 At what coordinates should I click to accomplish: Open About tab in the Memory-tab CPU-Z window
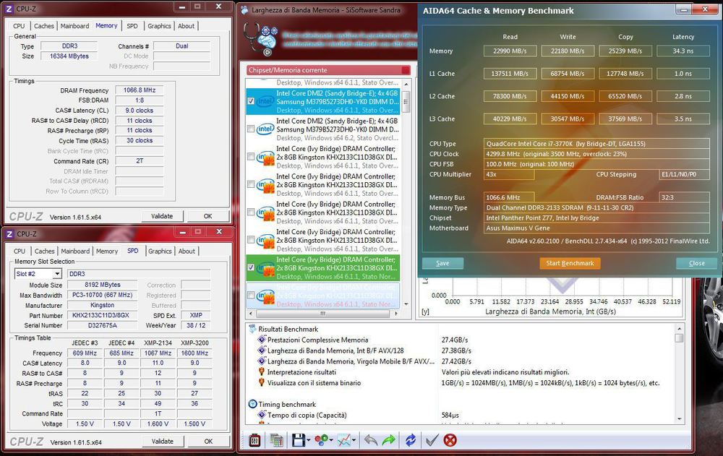coord(187,26)
